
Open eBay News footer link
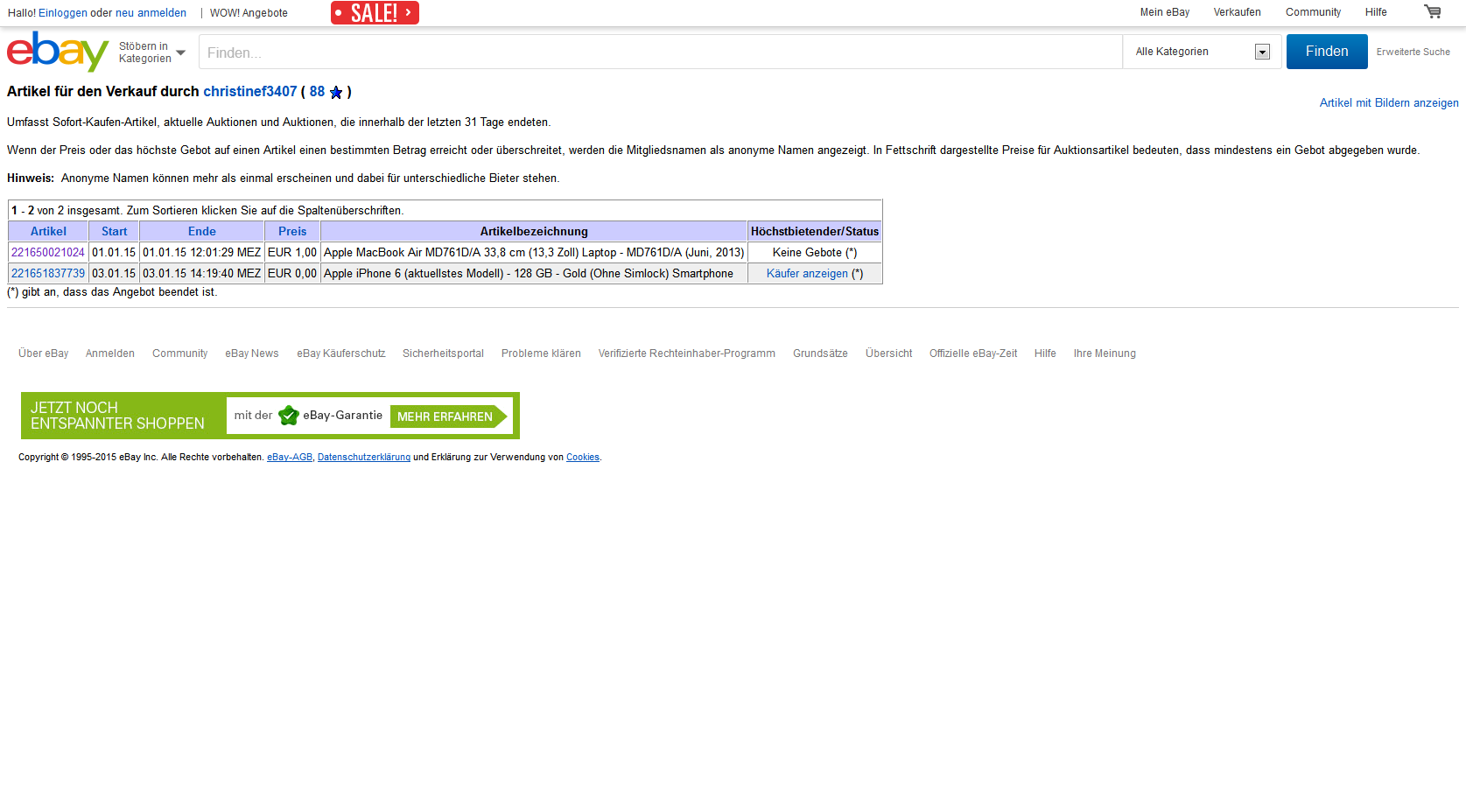point(252,353)
